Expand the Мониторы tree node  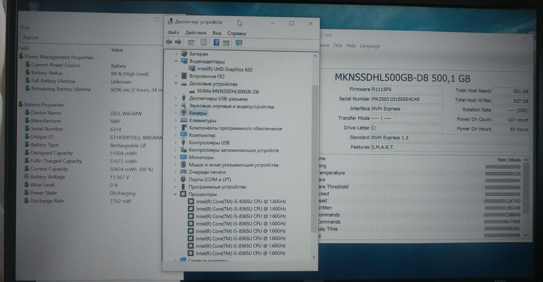[x=176, y=157]
